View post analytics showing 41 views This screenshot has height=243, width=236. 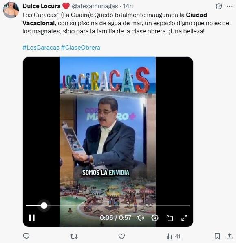click(x=173, y=236)
